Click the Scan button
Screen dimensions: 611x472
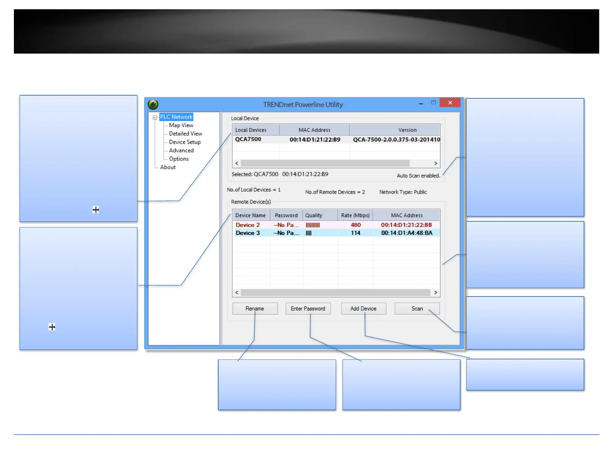[417, 308]
